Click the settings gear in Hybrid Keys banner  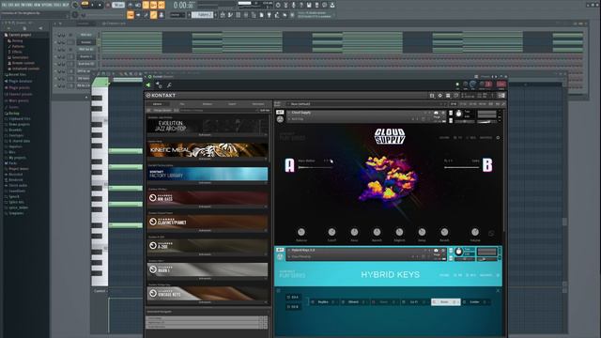pyautogui.click(x=498, y=275)
